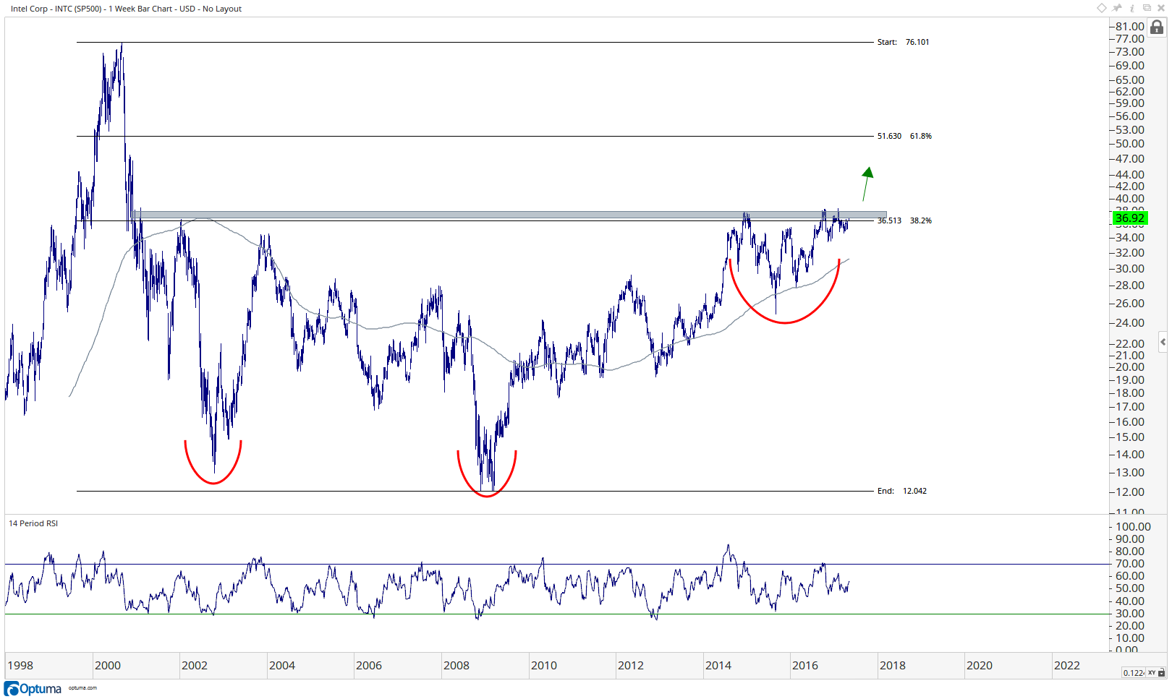Click the grey resistance zone rectangle

click(x=509, y=215)
